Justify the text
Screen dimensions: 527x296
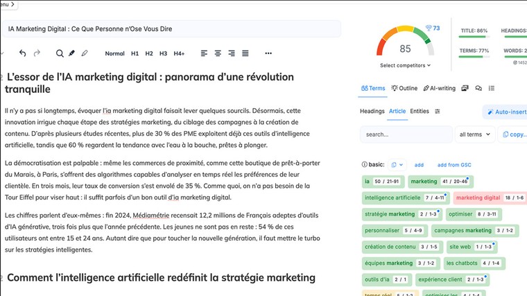coord(245,53)
